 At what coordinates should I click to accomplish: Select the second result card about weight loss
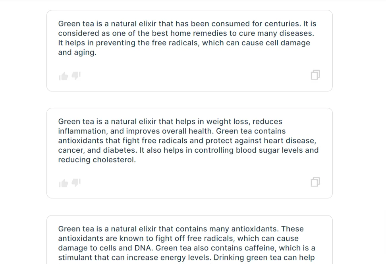(189, 153)
